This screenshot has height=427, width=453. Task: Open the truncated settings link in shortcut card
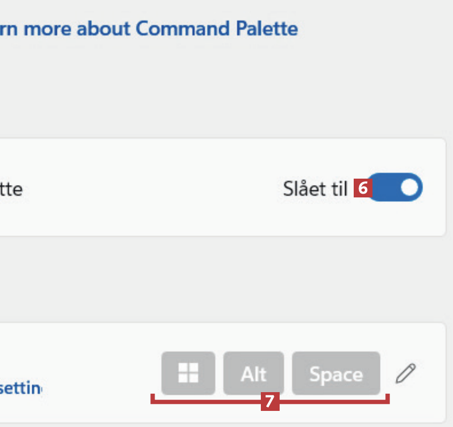[21, 387]
